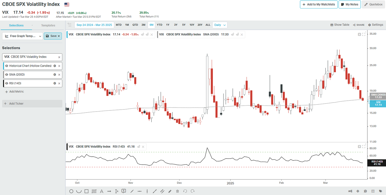Select the YTD time range
The height and width of the screenshot is (195, 386).
[160, 25]
